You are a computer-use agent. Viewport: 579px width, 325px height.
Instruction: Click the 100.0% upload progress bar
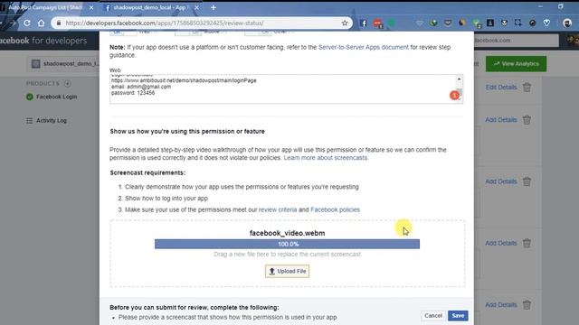[287, 244]
